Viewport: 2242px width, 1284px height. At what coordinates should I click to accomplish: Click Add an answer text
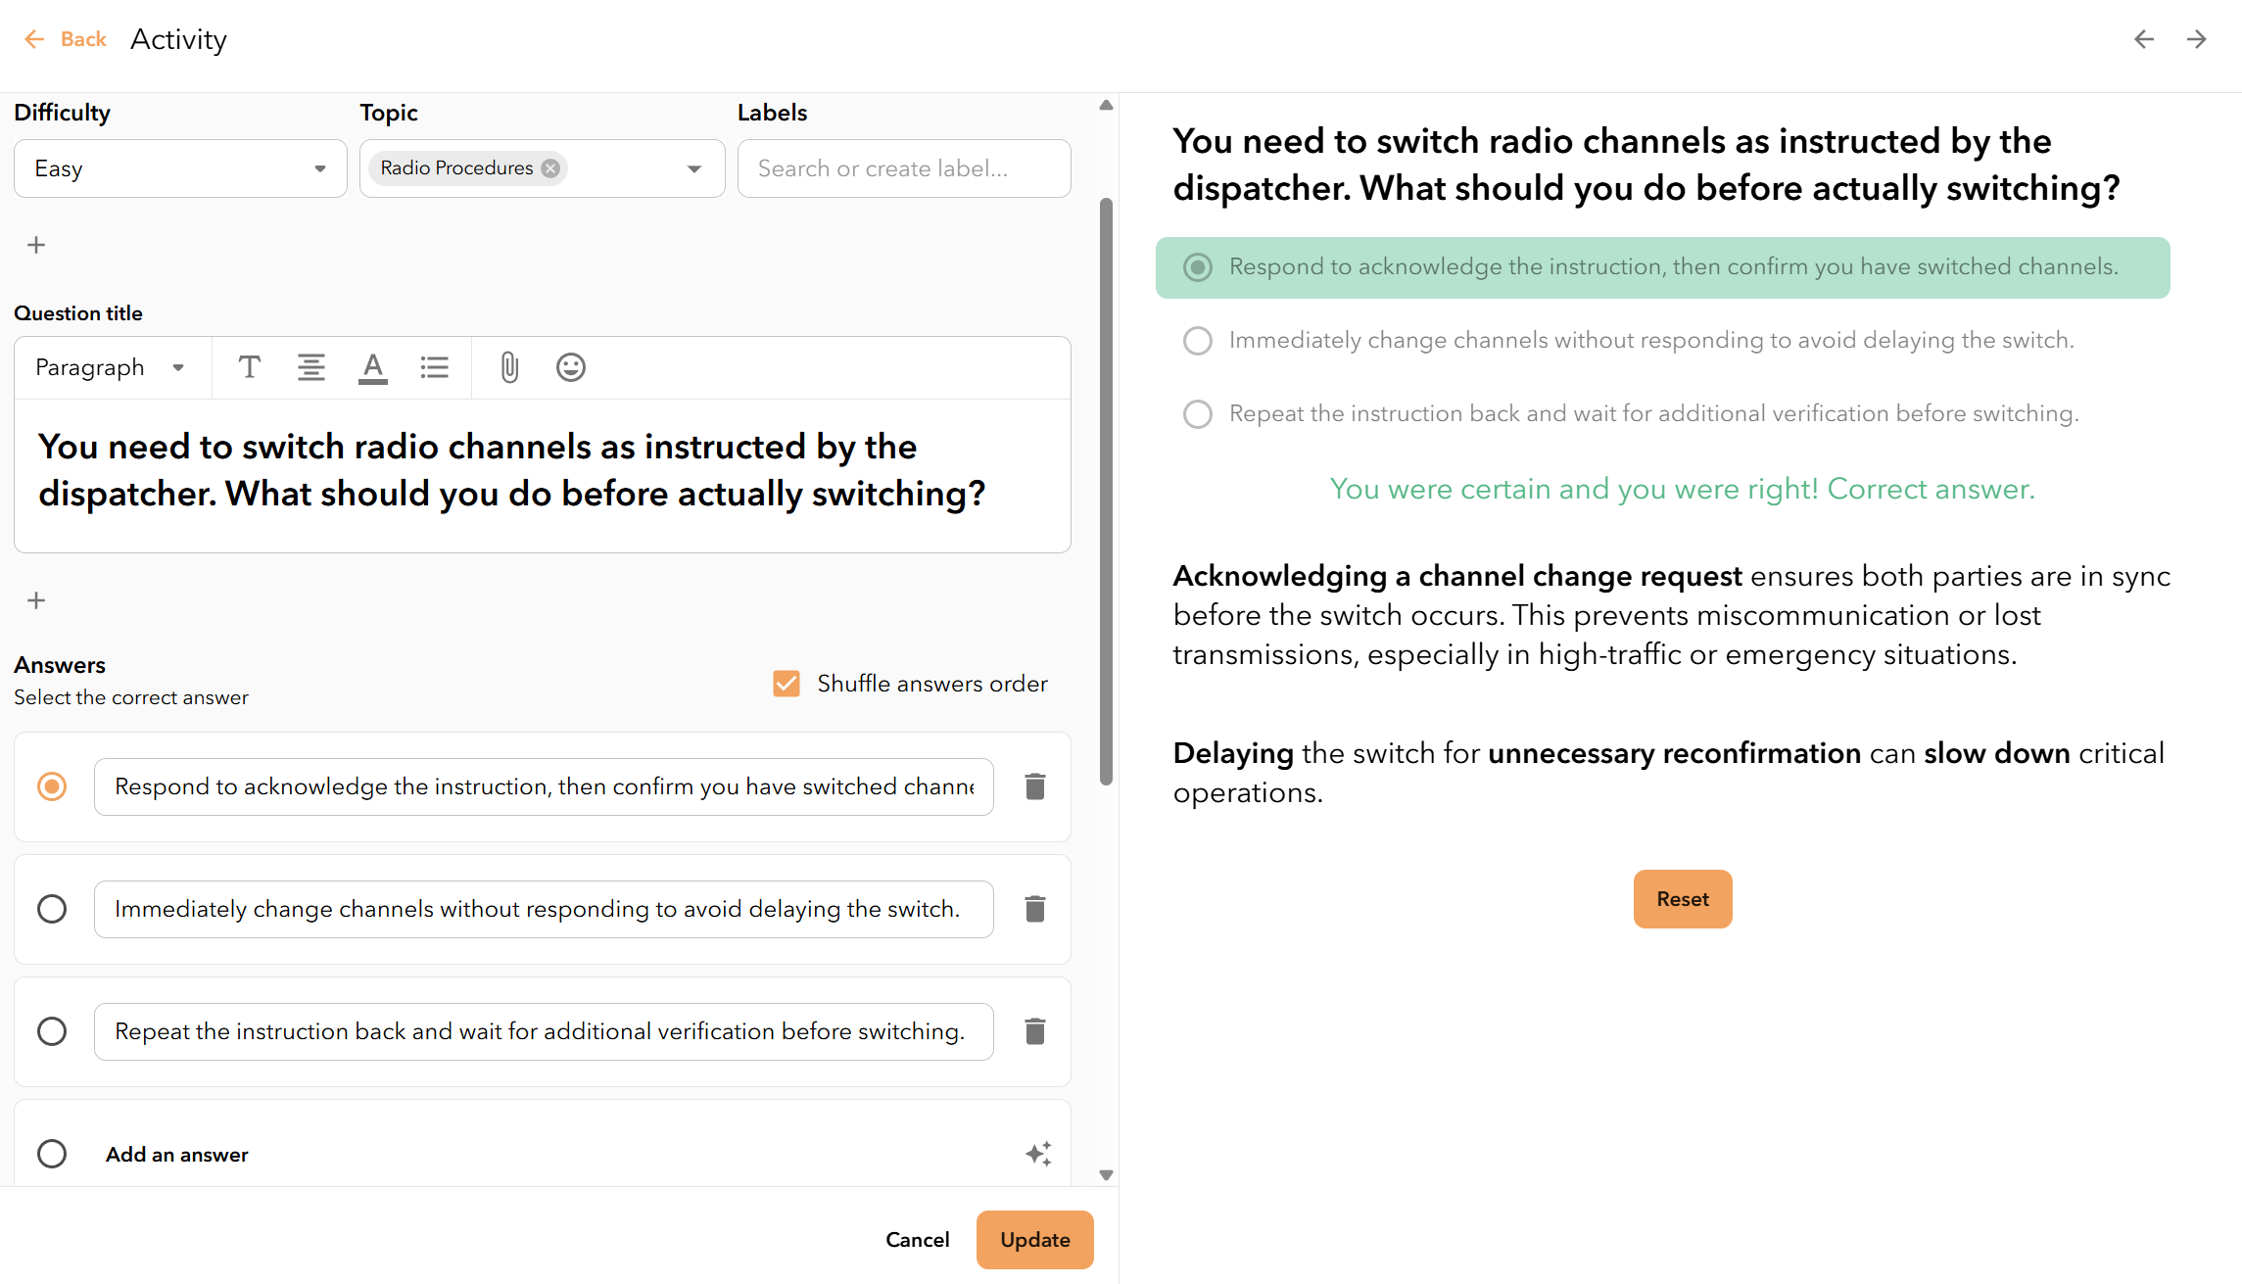[177, 1155]
